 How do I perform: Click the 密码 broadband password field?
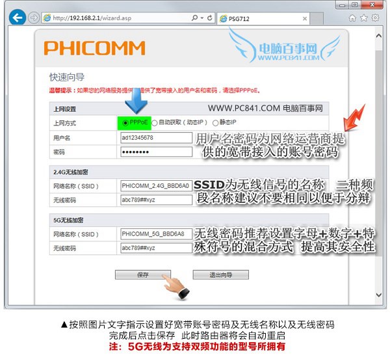tap(156, 152)
